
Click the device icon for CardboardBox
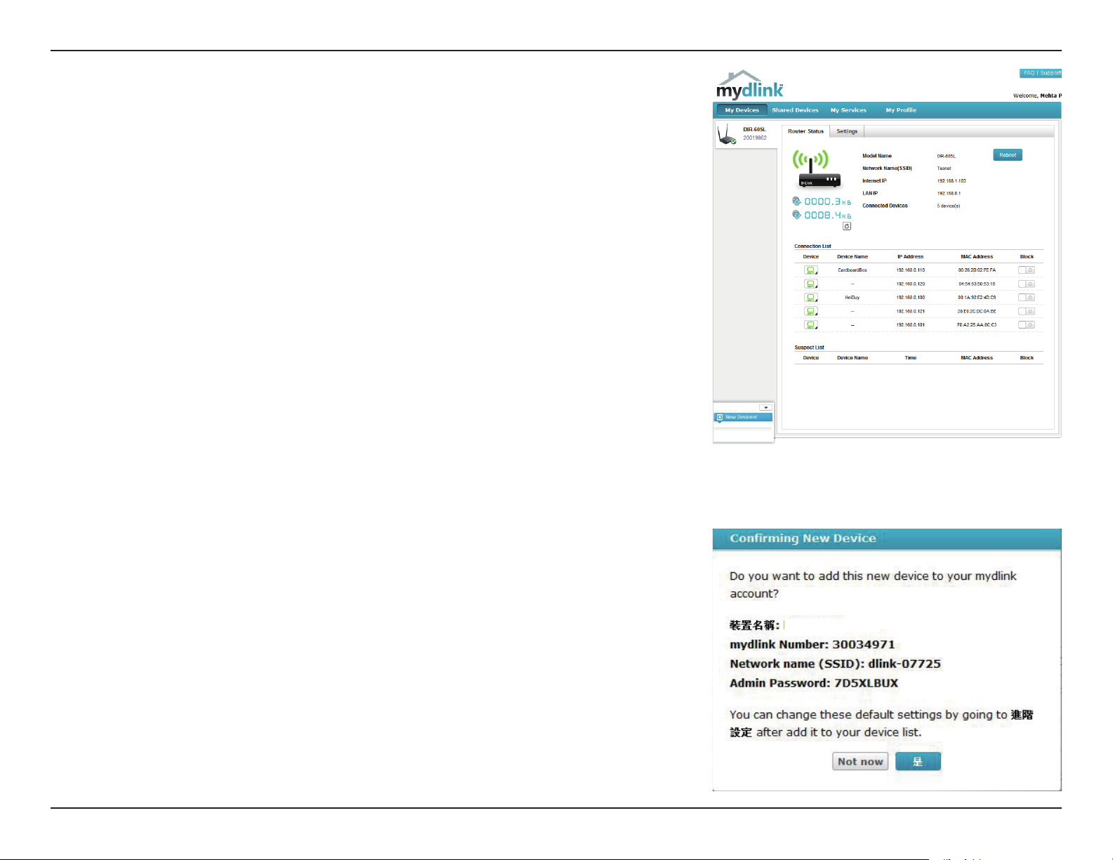click(811, 270)
